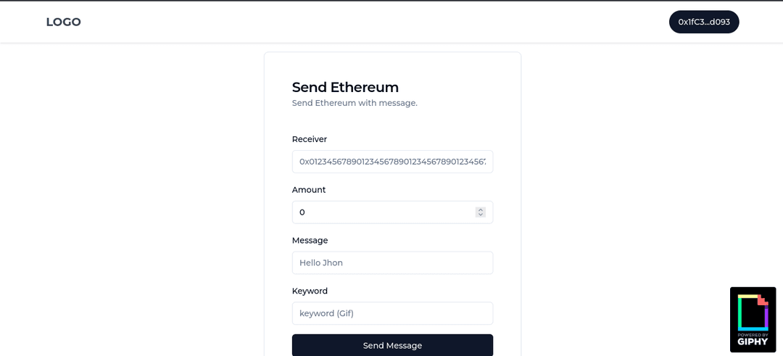Image resolution: width=783 pixels, height=356 pixels.
Task: Select the keyword (Gif) input field
Action: pyautogui.click(x=392, y=313)
